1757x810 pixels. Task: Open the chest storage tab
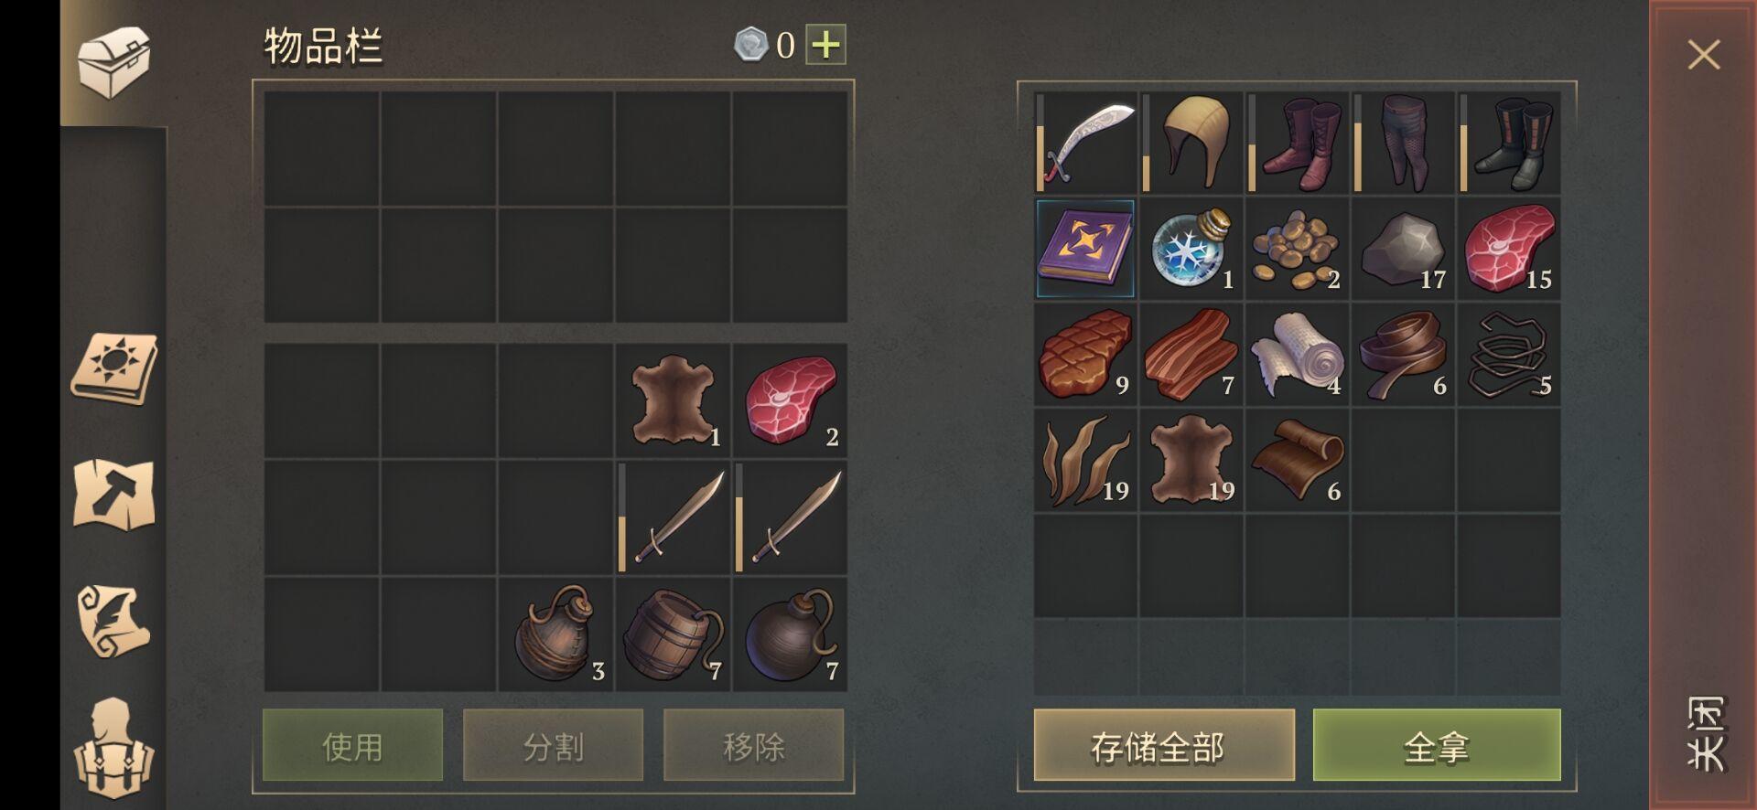(113, 61)
